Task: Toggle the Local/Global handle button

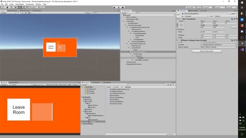Action: 41,8
